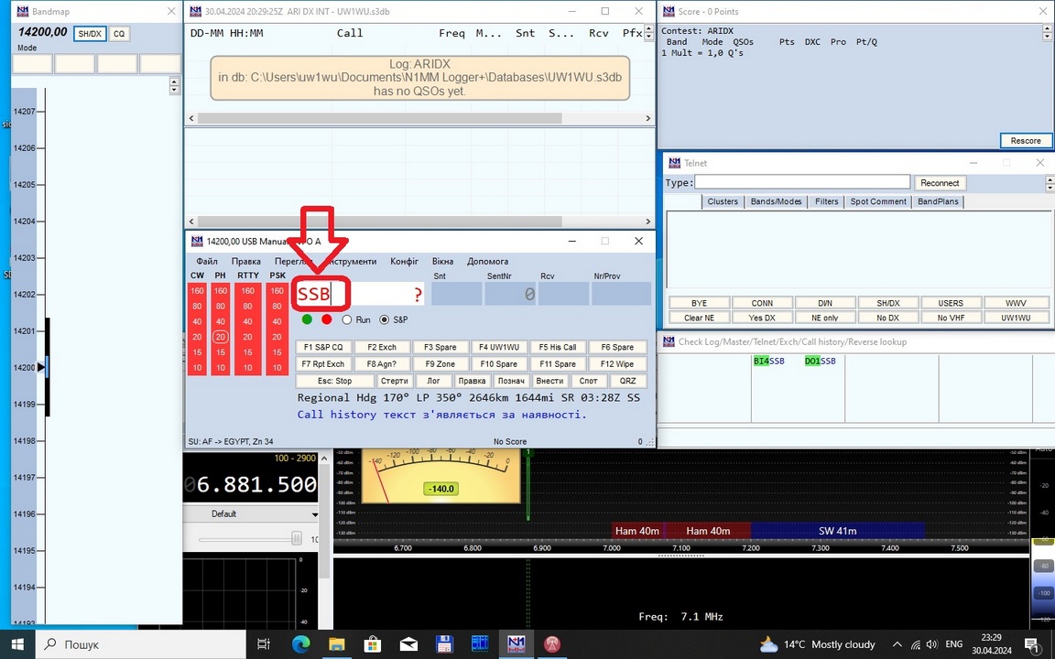
Task: Select 20 meter band in PH column
Action: coord(220,337)
